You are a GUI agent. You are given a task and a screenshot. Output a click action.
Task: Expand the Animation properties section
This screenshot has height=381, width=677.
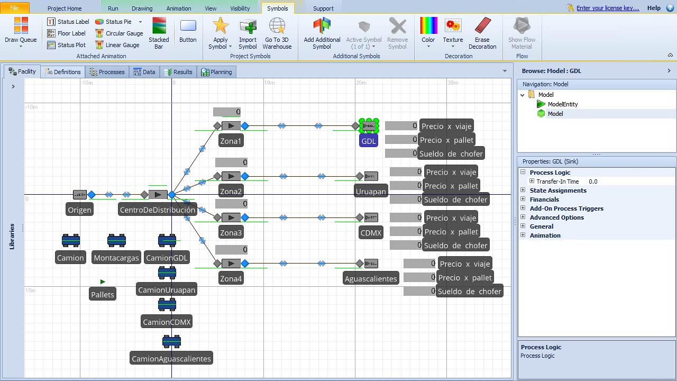(523, 235)
